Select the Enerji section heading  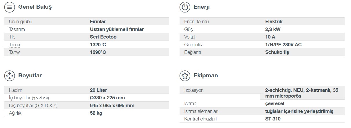pos(202,7)
